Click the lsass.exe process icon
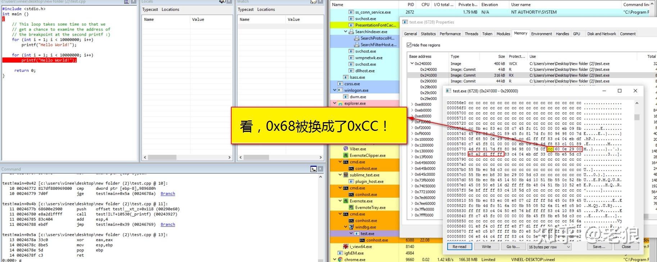The image size is (657, 262). (346, 77)
